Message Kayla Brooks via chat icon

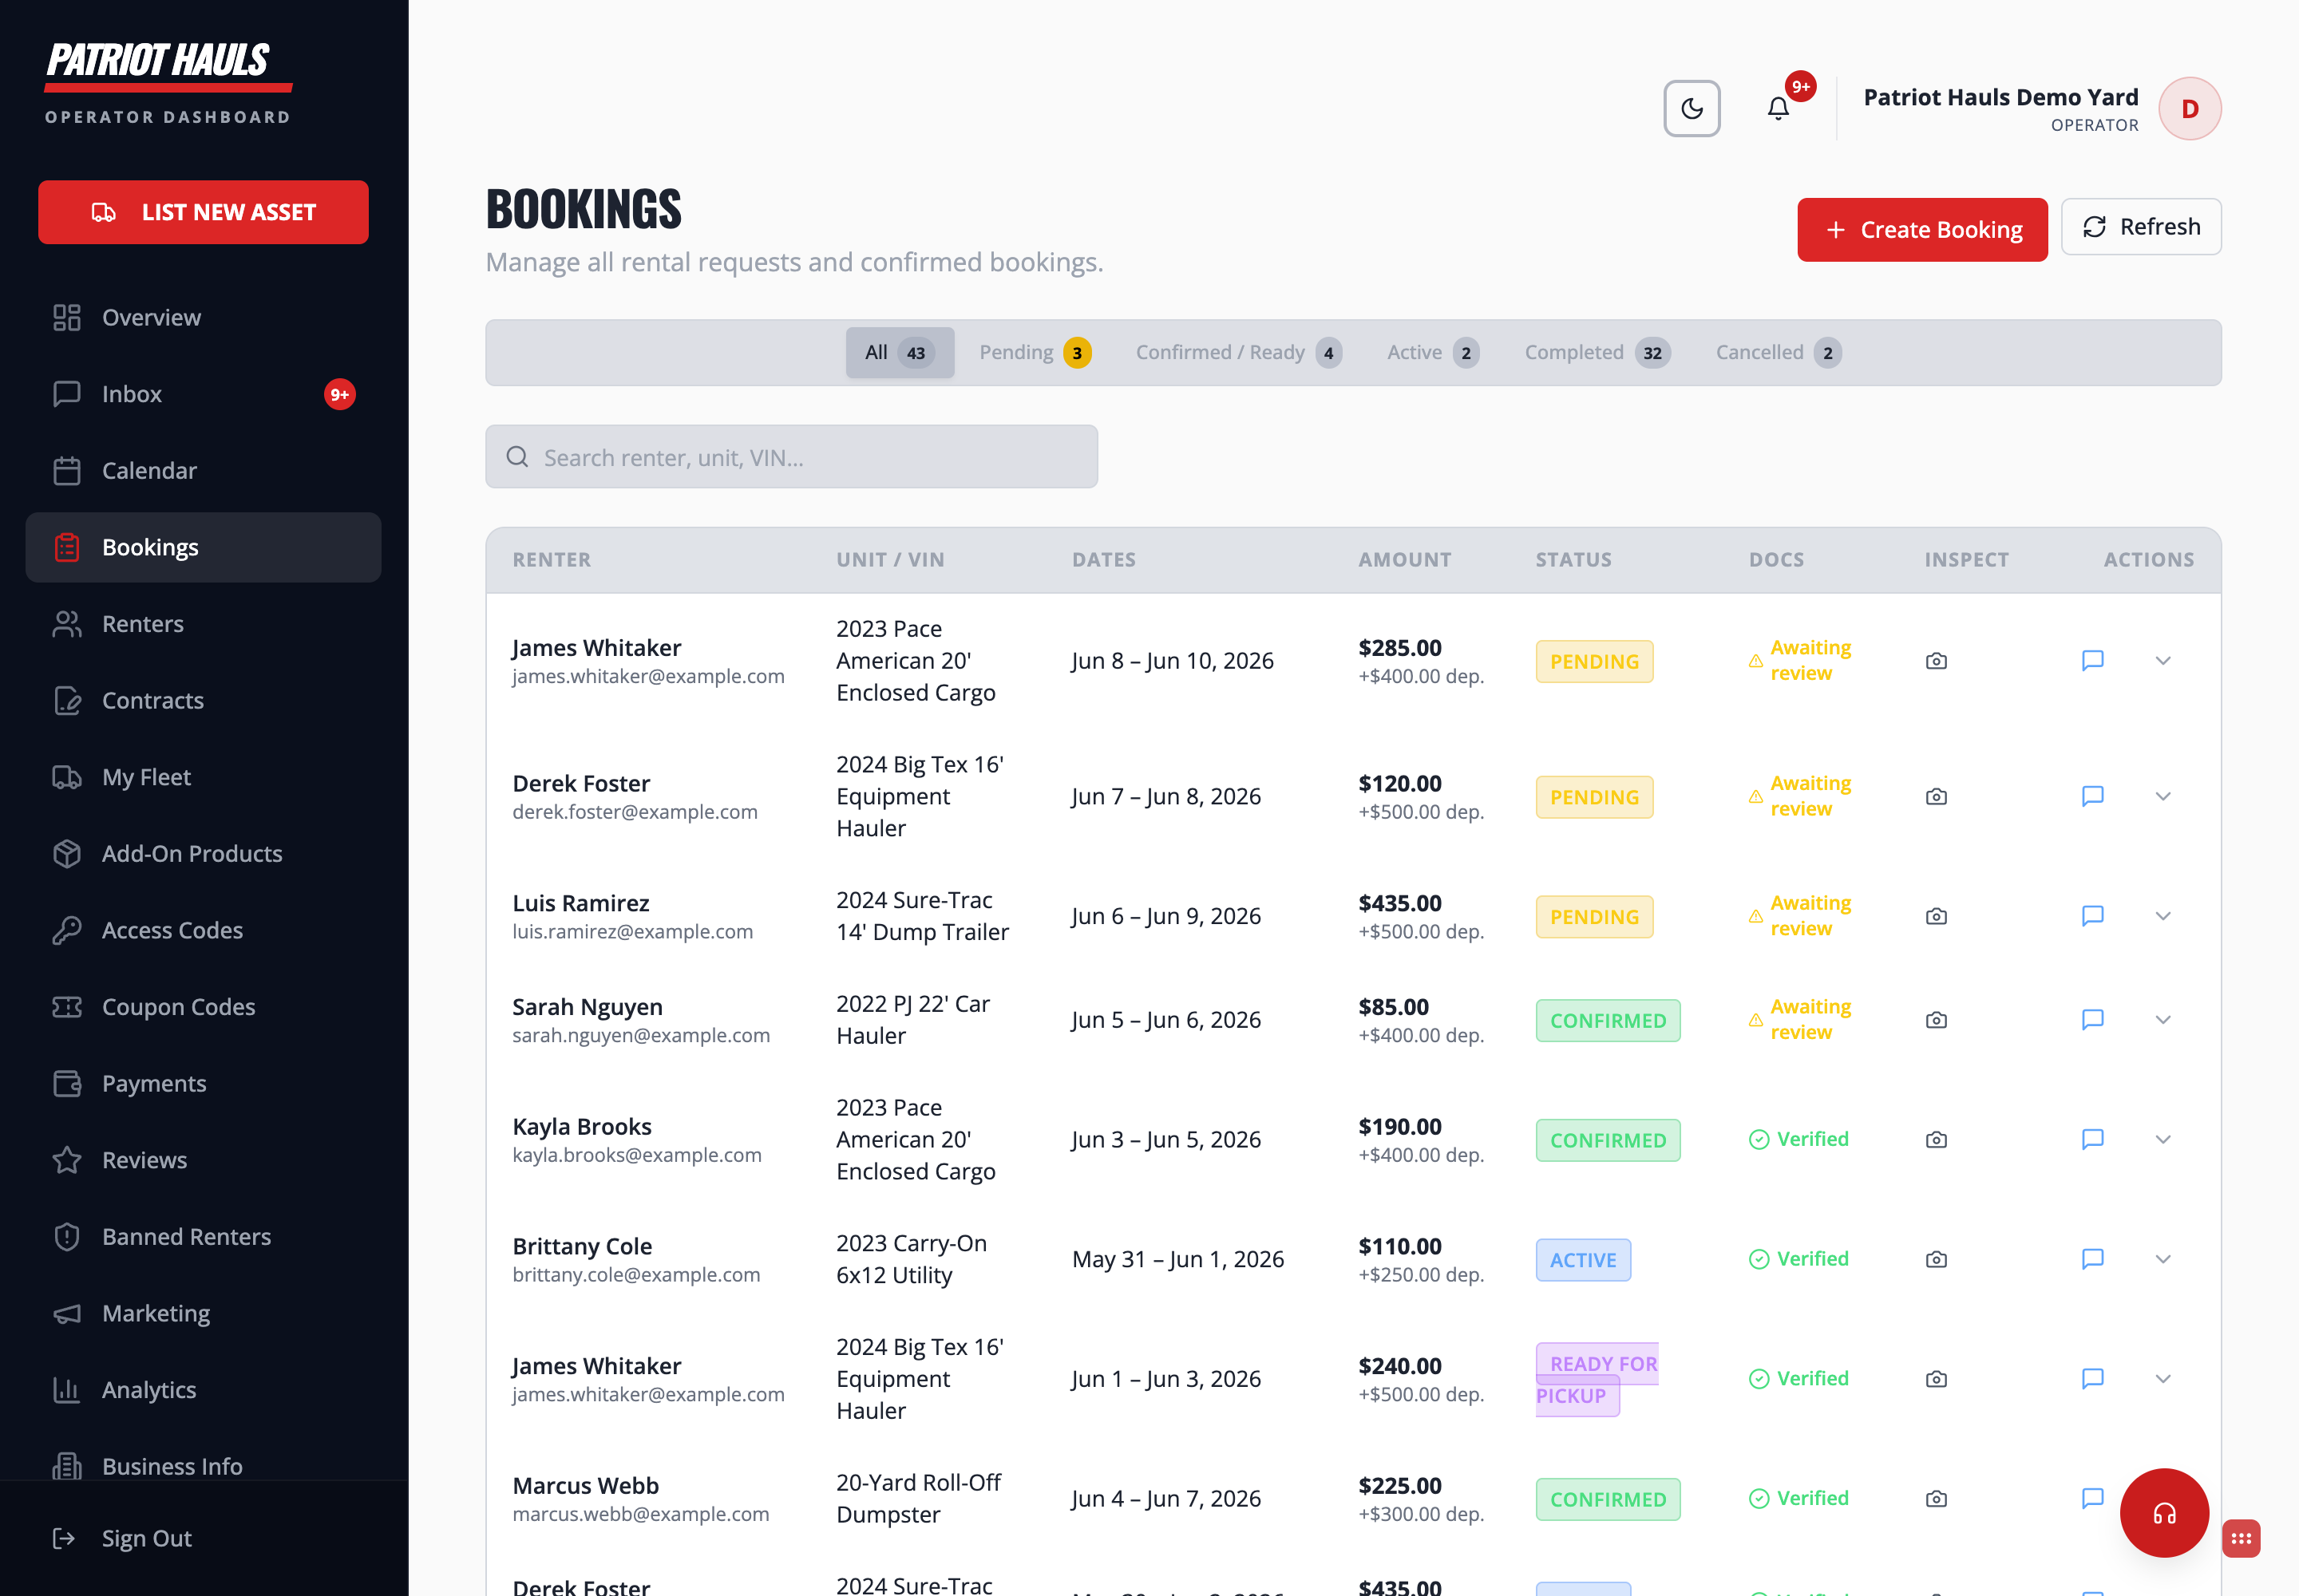(x=2092, y=1140)
